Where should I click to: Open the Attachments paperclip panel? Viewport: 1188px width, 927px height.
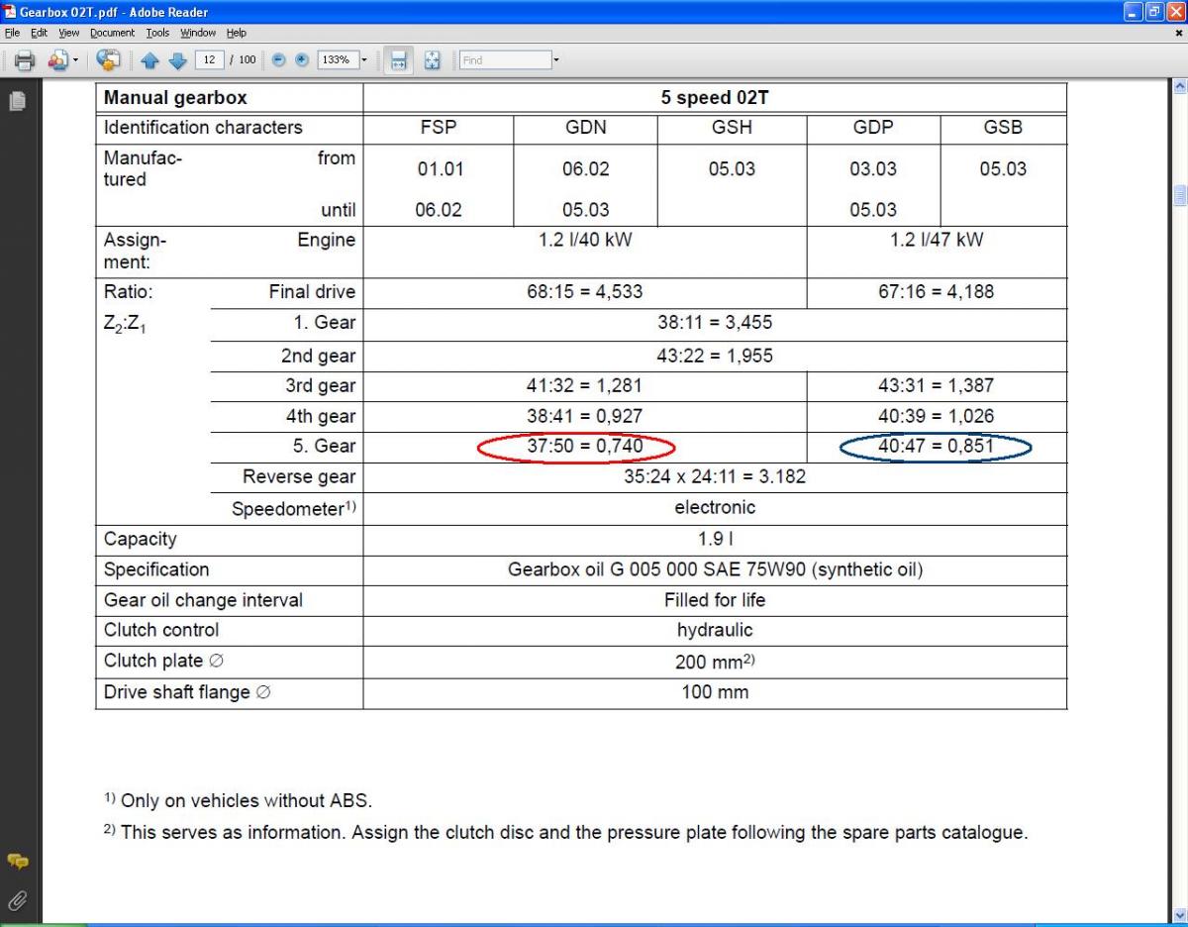(x=17, y=899)
